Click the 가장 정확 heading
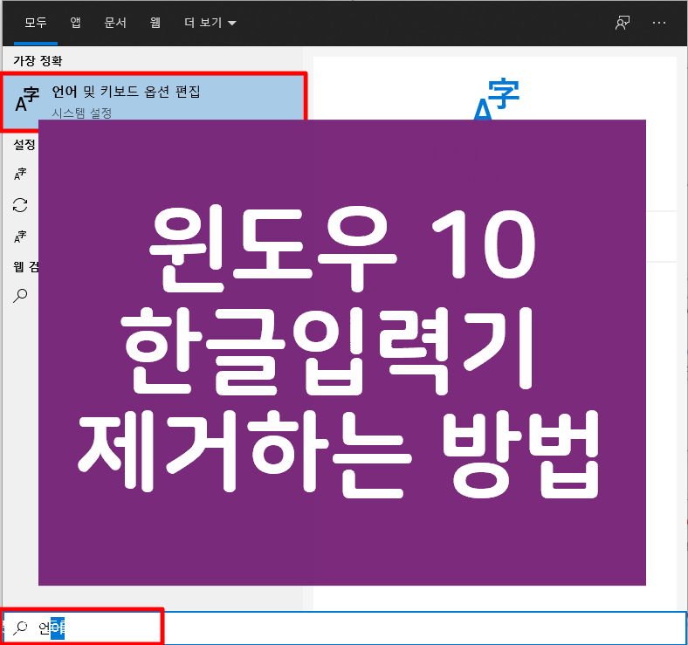Viewport: 688px width, 645px height. [38, 60]
